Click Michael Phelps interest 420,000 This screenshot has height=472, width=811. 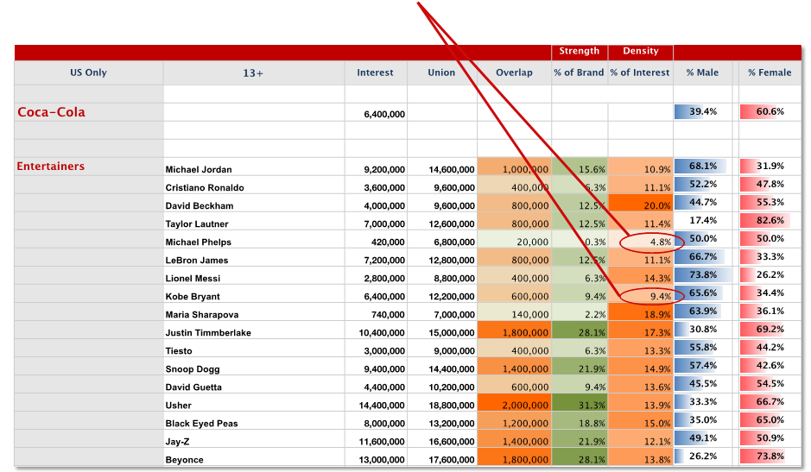pos(388,242)
